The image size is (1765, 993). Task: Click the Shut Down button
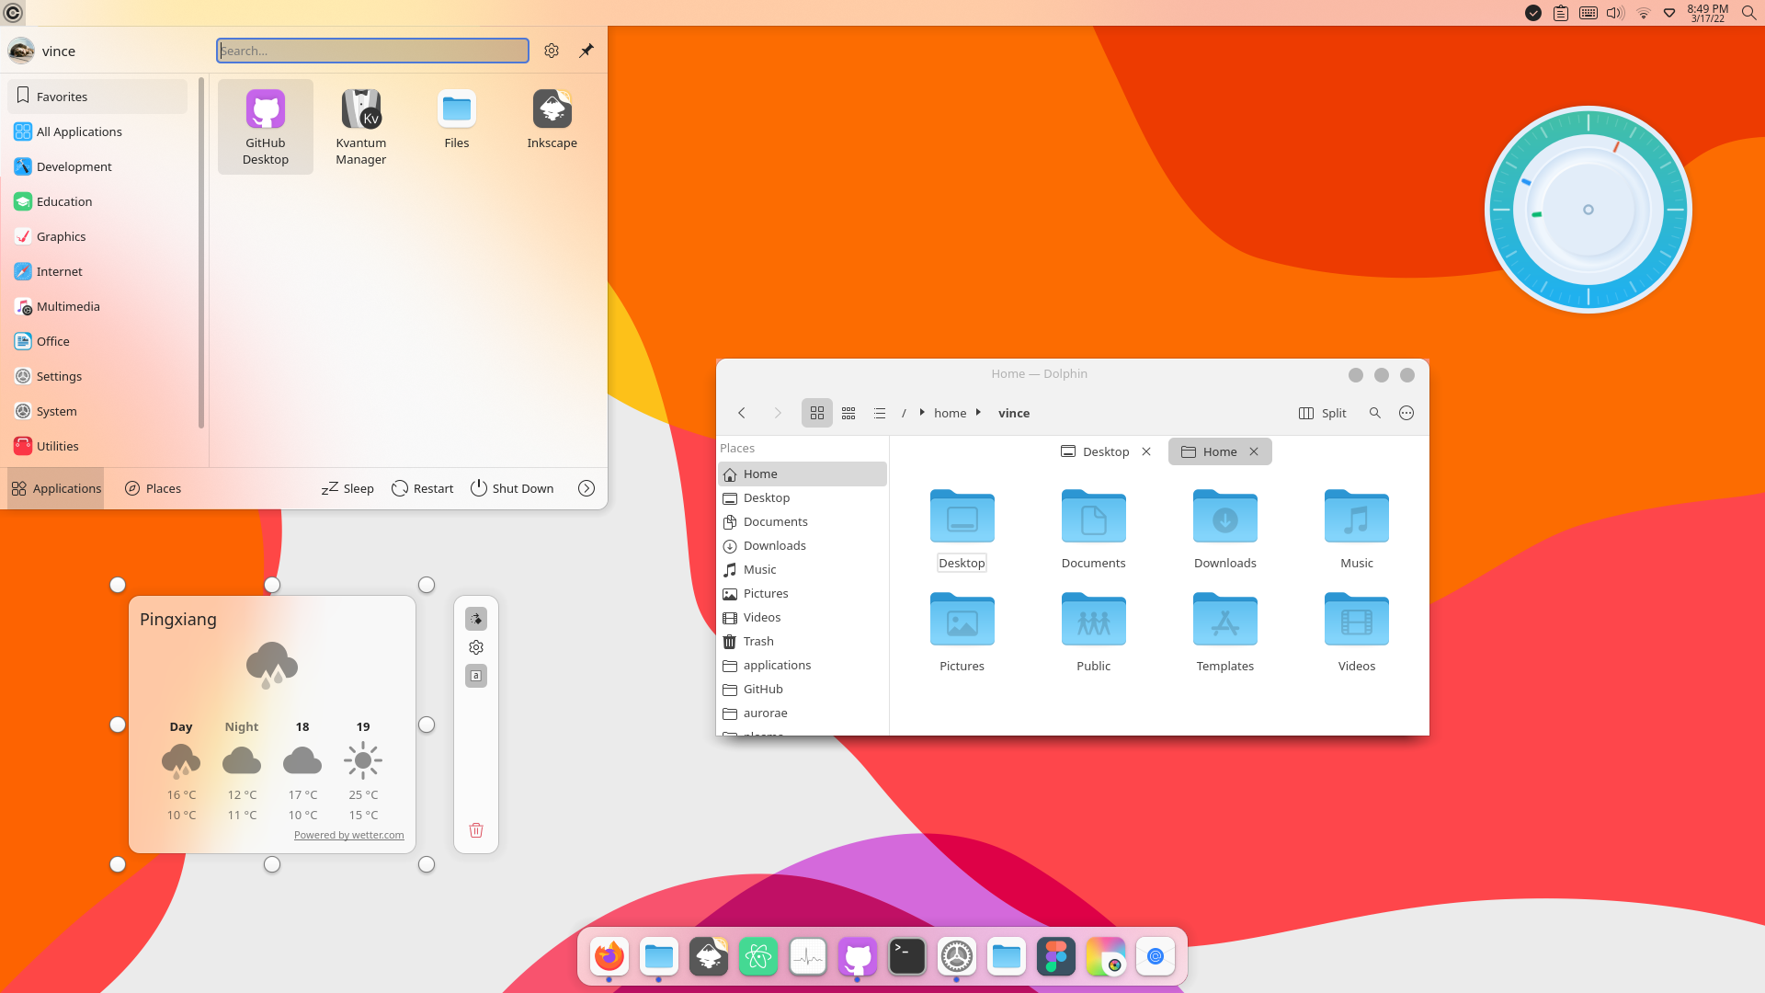(x=512, y=488)
